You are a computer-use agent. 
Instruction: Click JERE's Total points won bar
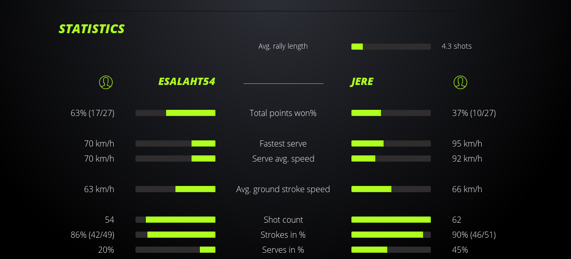coord(391,113)
